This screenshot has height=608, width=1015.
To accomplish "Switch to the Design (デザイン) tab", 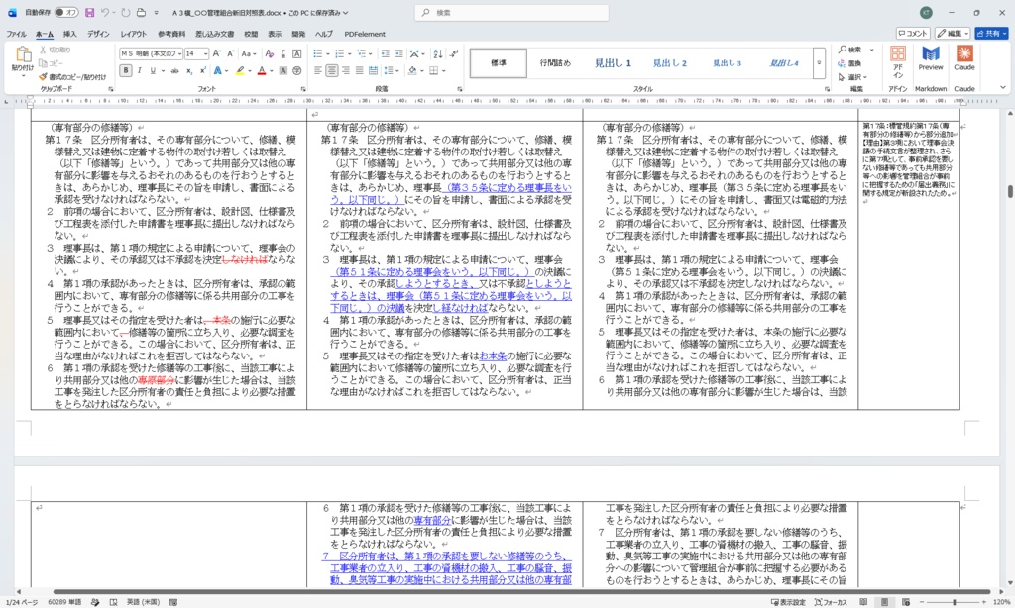I will tap(98, 34).
